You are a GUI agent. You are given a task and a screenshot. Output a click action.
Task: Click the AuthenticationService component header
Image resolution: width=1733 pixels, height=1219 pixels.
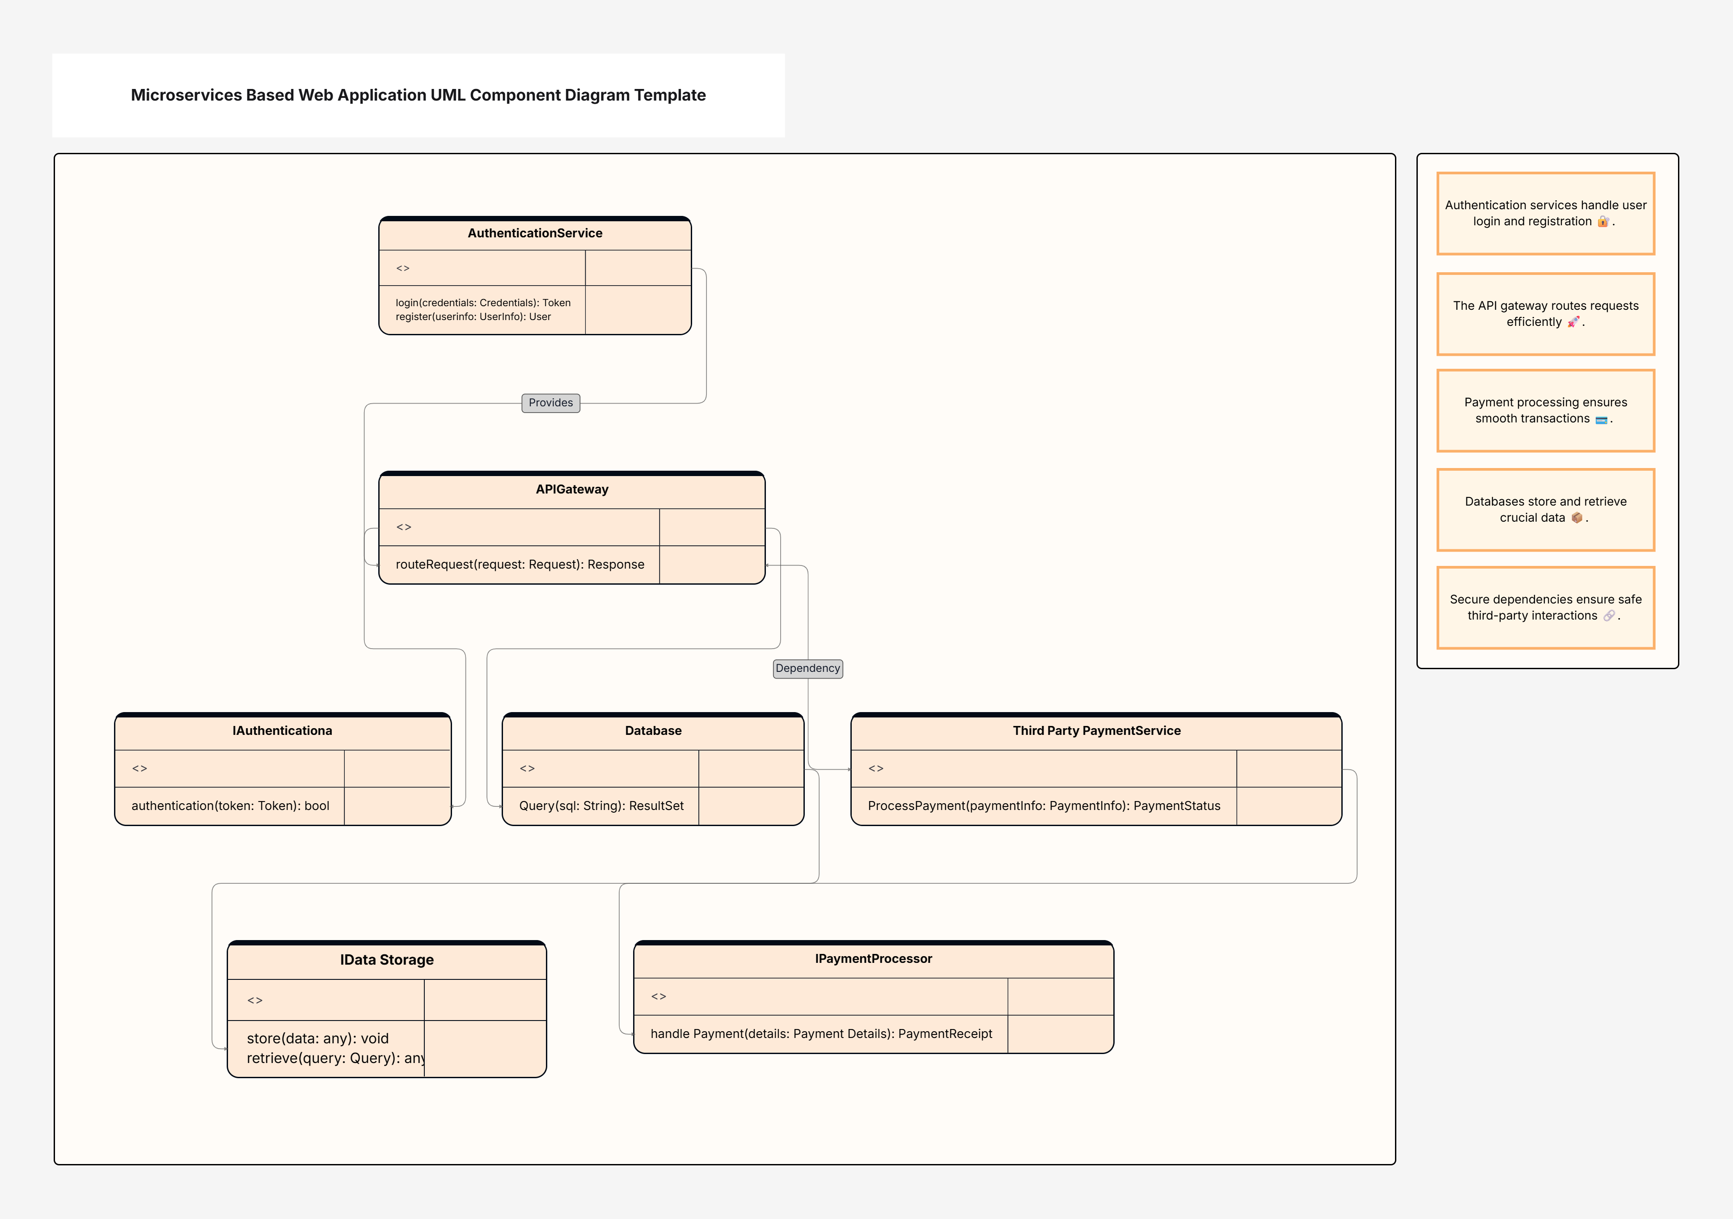(x=534, y=233)
